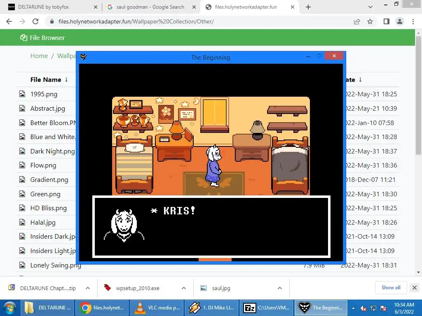Close the downloads bar
This screenshot has height=316, width=422.
coord(415,288)
